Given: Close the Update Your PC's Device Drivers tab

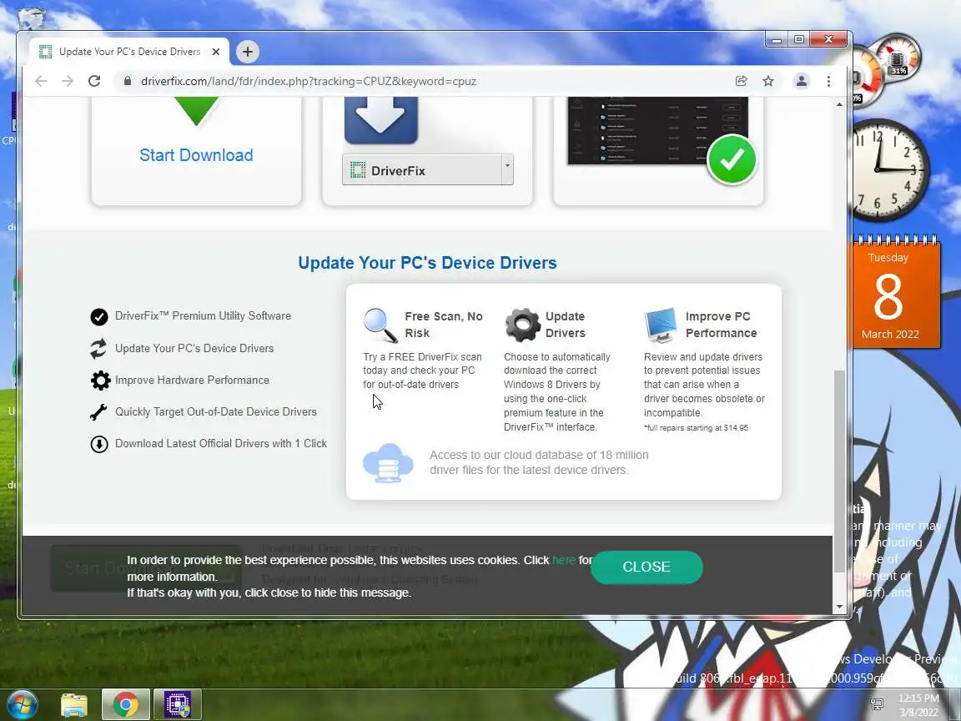Looking at the screenshot, I should click(216, 52).
